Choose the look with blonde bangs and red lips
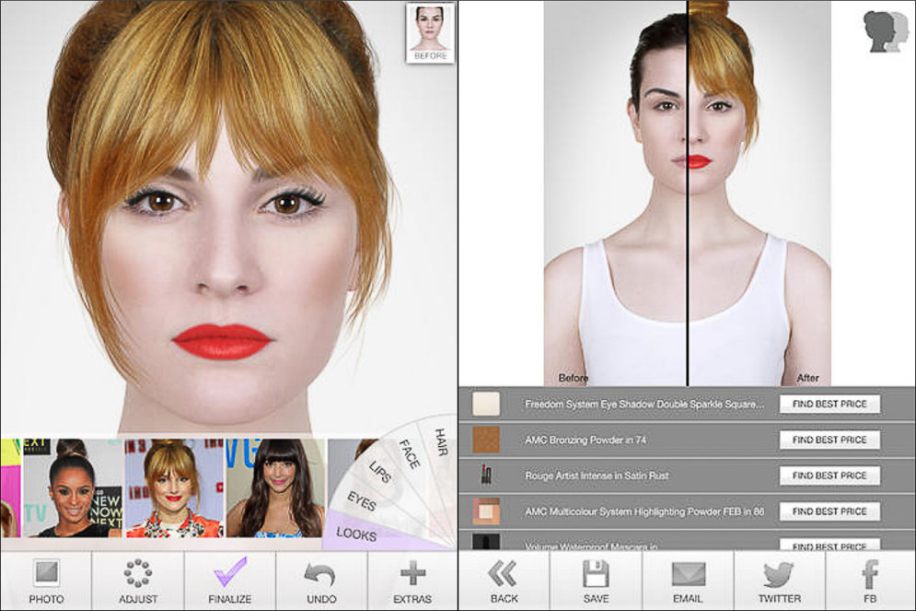 pos(174,488)
